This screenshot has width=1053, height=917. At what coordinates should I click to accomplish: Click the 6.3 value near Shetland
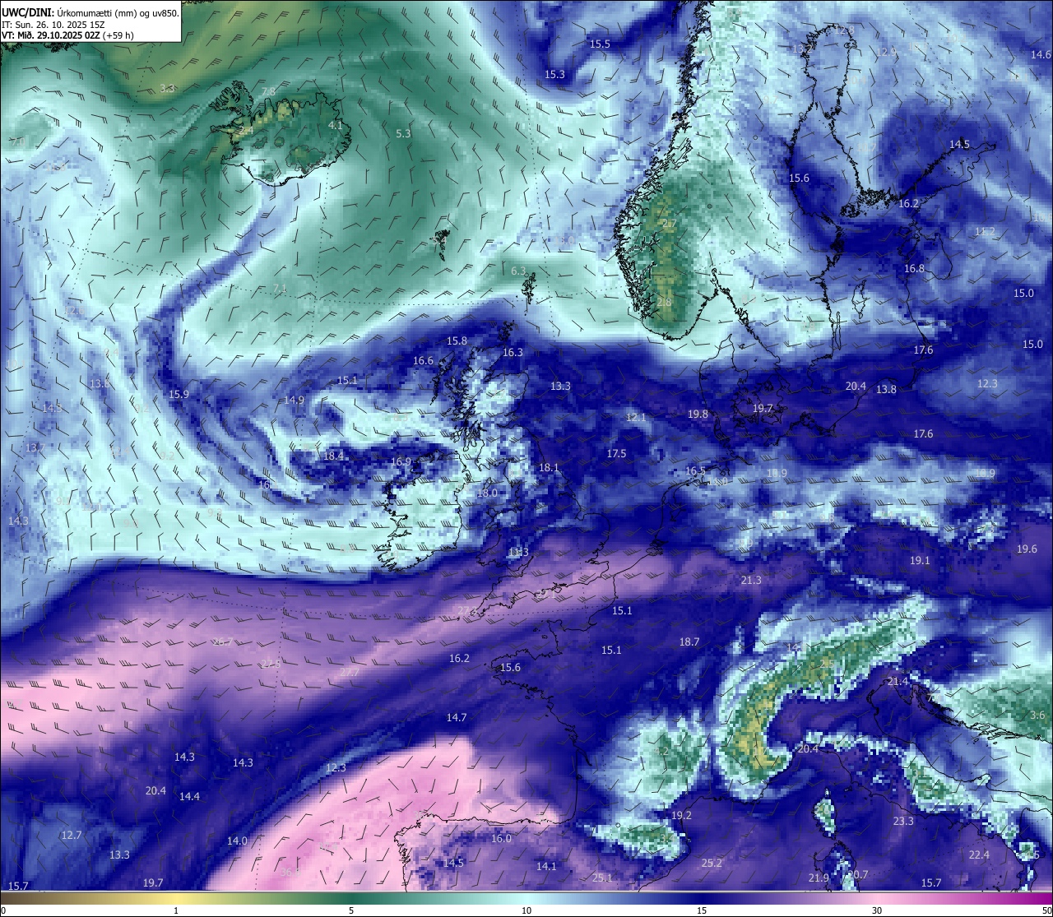(518, 271)
